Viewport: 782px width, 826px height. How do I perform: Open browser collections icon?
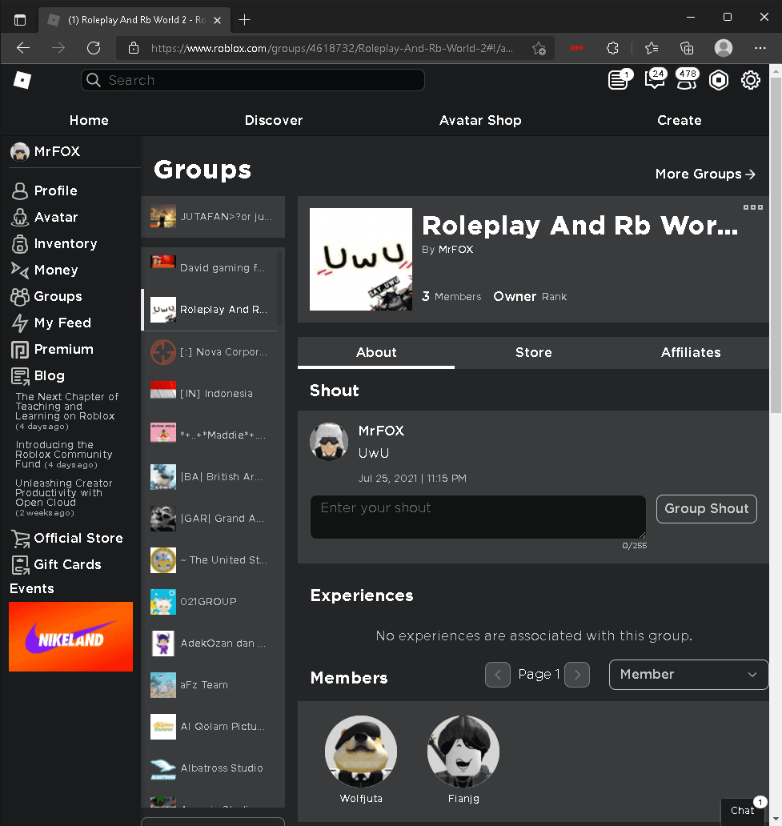click(x=687, y=49)
